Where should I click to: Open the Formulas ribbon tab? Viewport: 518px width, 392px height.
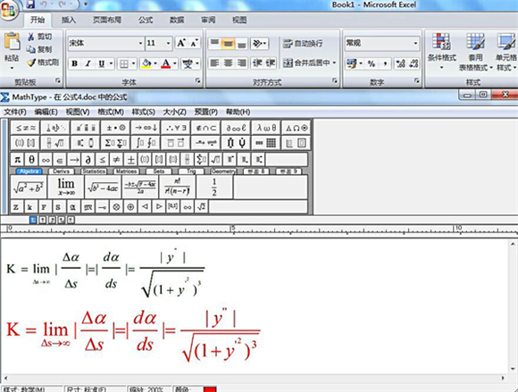[x=146, y=20]
